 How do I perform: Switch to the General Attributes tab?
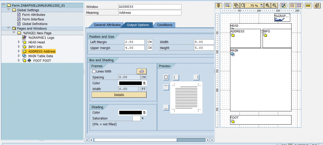click(107, 25)
